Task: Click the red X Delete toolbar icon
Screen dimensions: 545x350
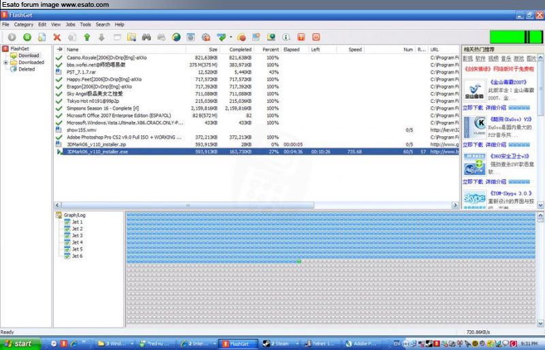Action: [x=57, y=37]
